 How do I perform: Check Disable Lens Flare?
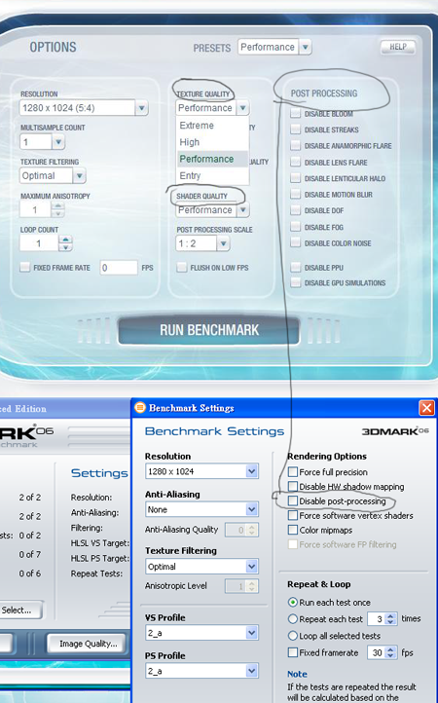(x=295, y=162)
